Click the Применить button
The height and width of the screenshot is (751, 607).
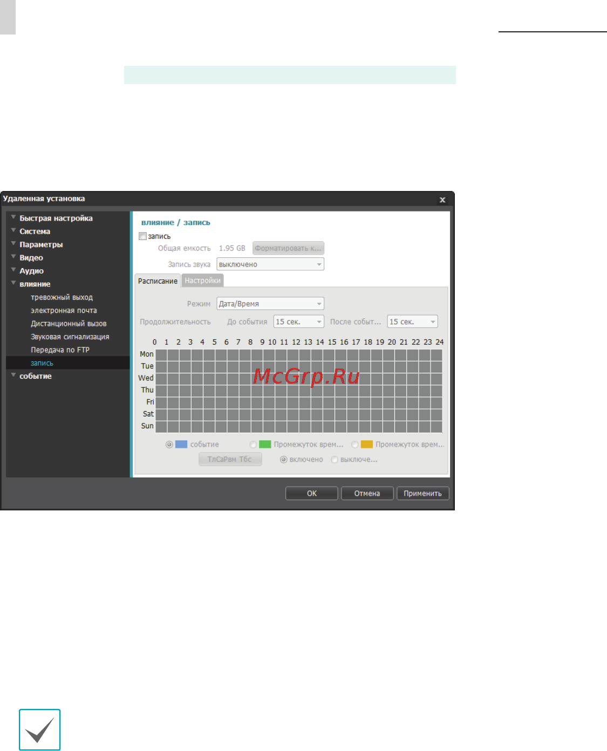pos(423,493)
